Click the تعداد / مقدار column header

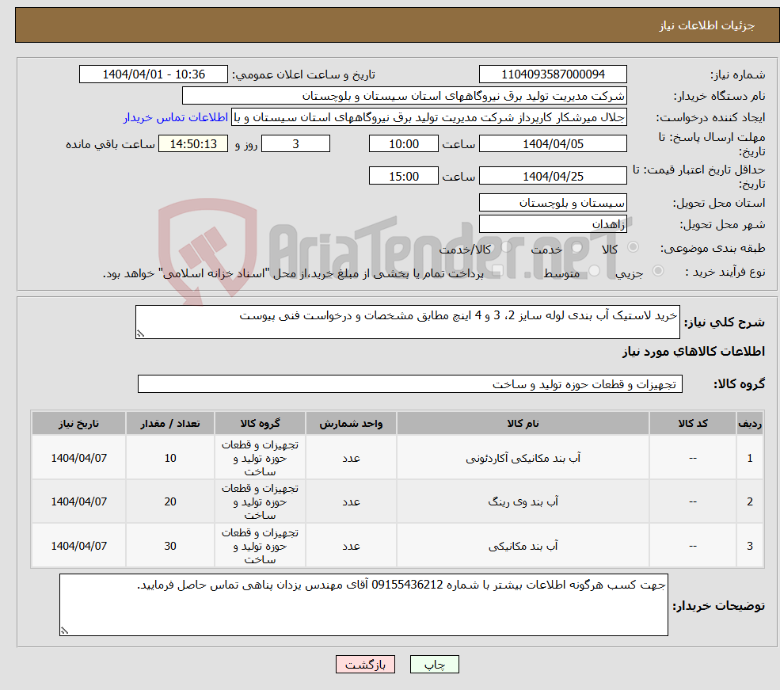click(x=170, y=423)
